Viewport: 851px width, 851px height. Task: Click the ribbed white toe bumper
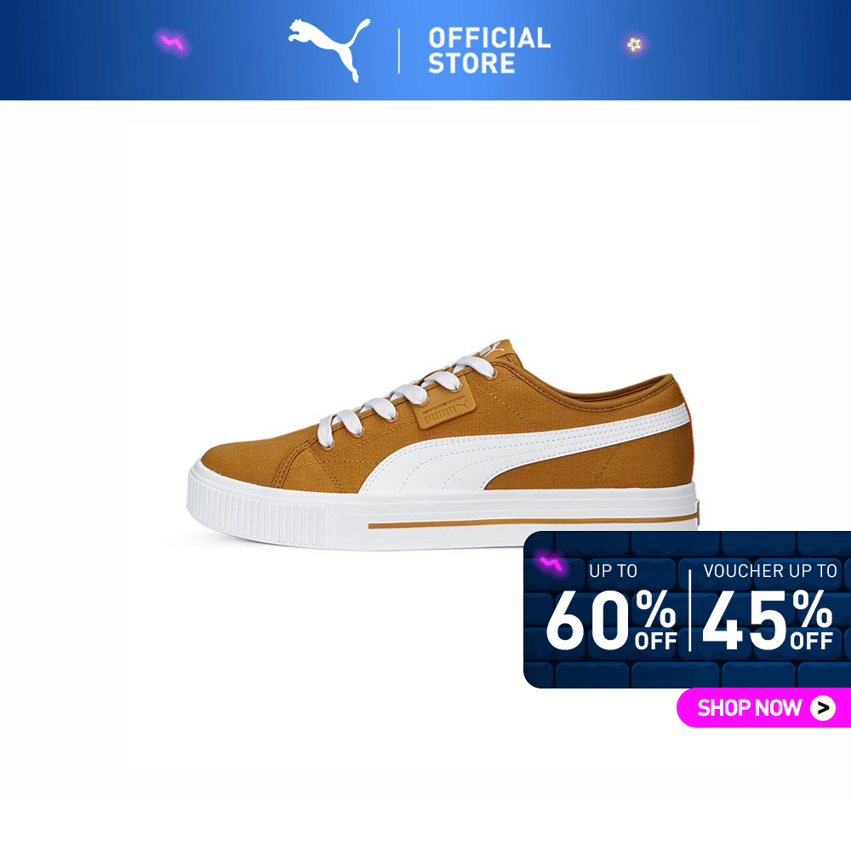click(259, 508)
